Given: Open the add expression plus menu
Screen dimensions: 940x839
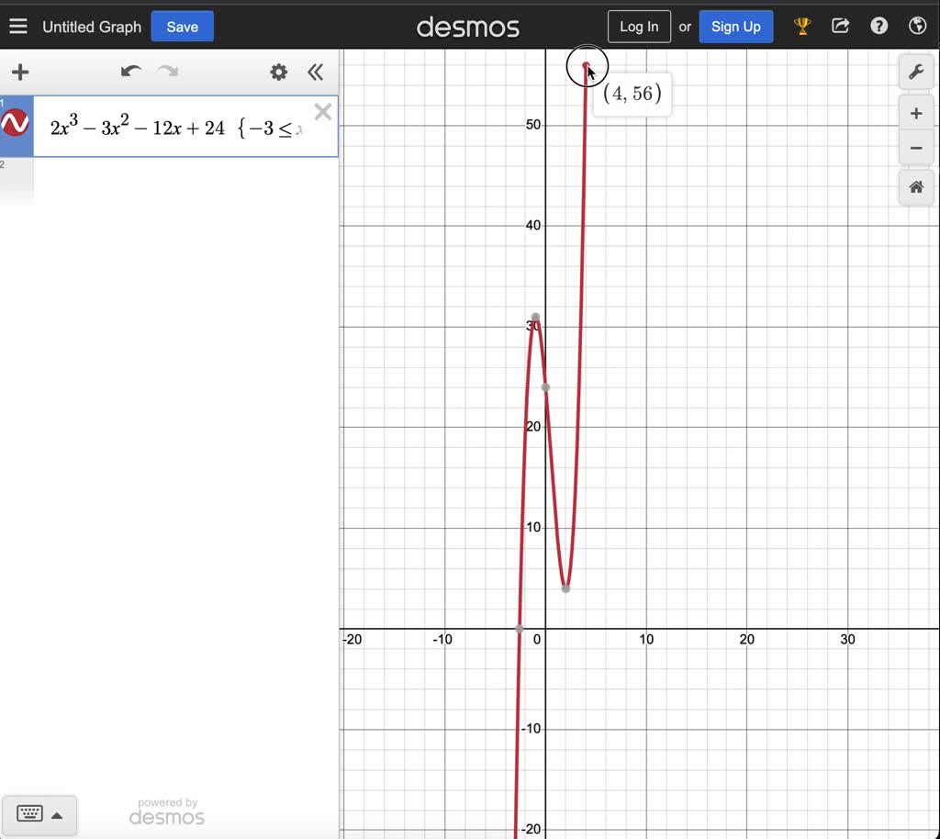Looking at the screenshot, I should pyautogui.click(x=19, y=72).
